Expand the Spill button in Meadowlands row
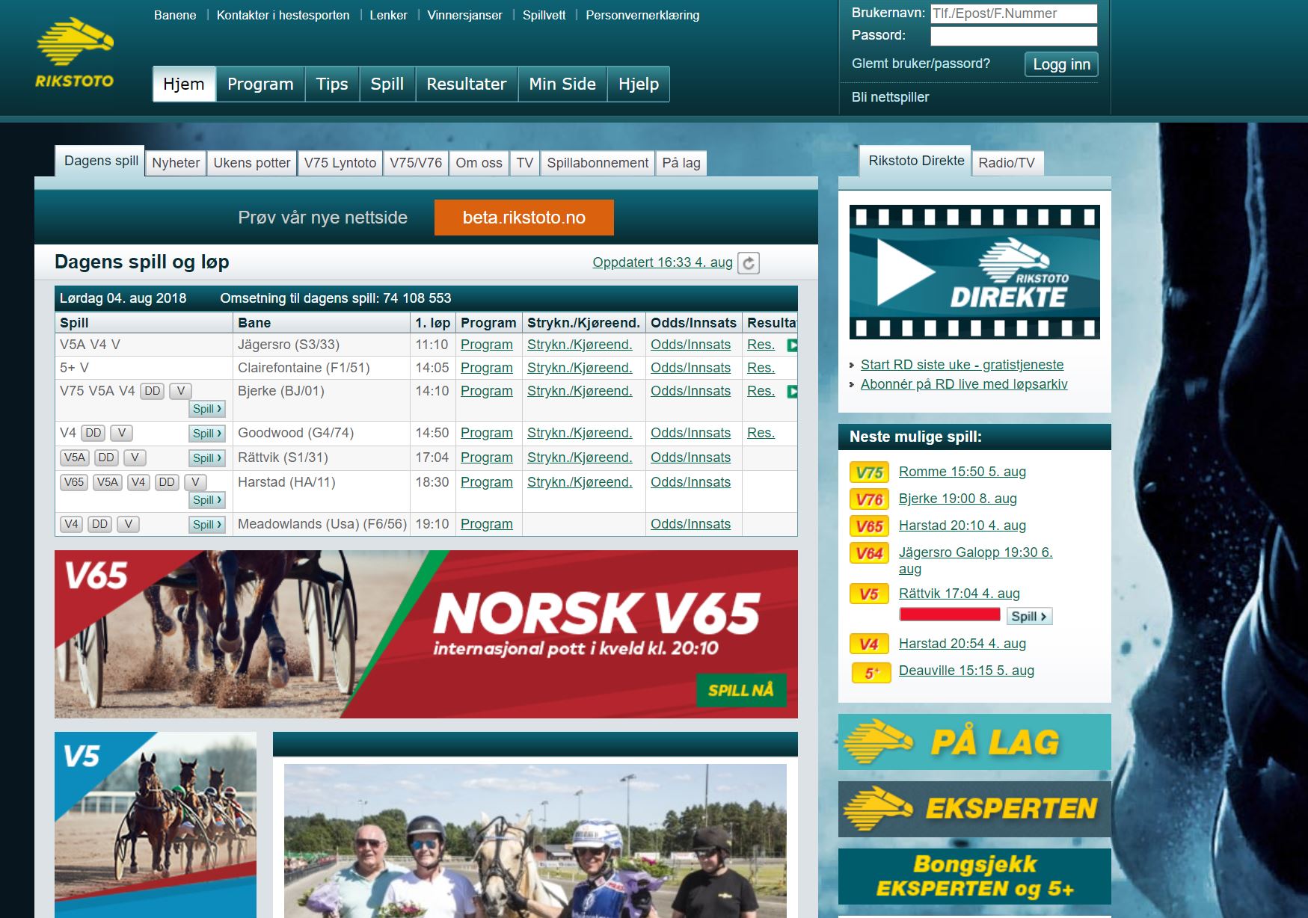 click(207, 525)
